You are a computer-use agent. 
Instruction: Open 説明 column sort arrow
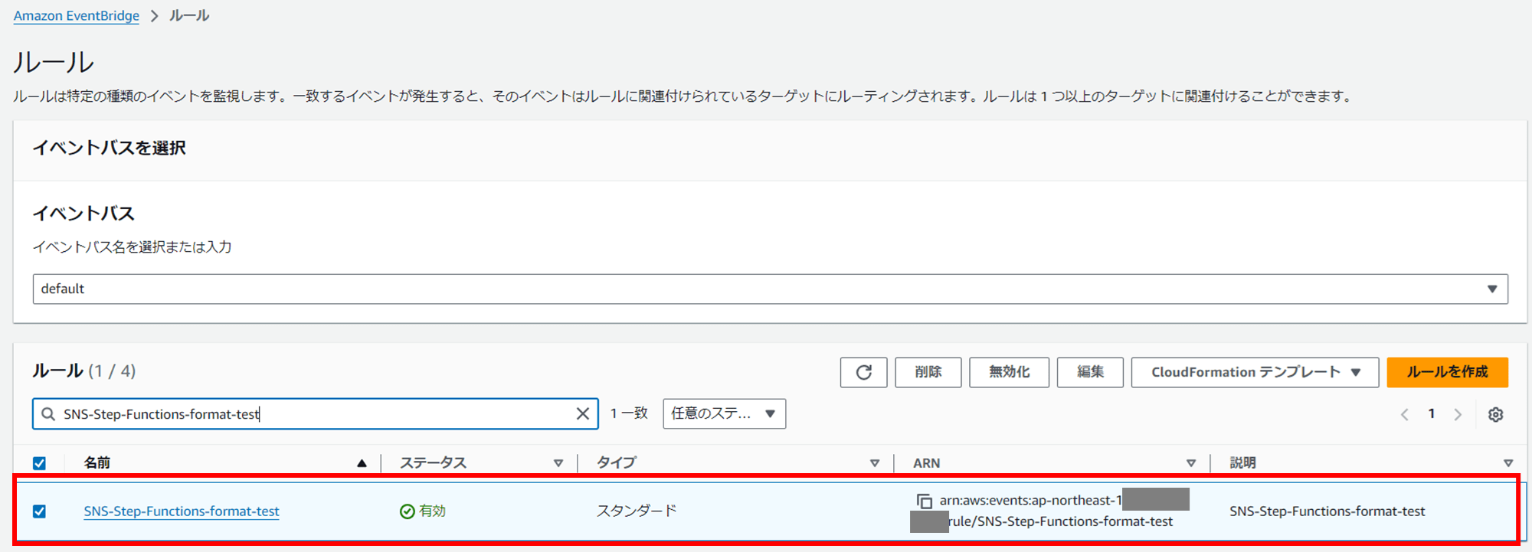point(1508,463)
